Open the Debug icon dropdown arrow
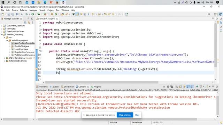 tap(29, 14)
